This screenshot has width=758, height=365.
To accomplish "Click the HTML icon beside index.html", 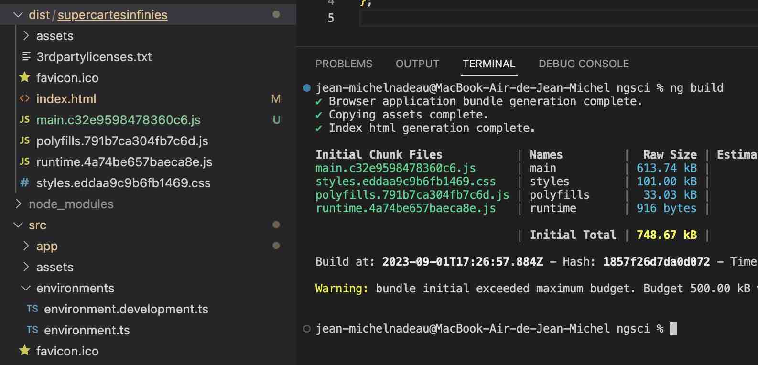I will pos(24,98).
